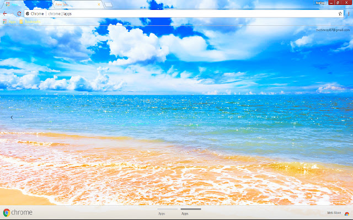Click the signed-in gmail address
This screenshot has height=220, width=353.
pyautogui.click(x=333, y=30)
